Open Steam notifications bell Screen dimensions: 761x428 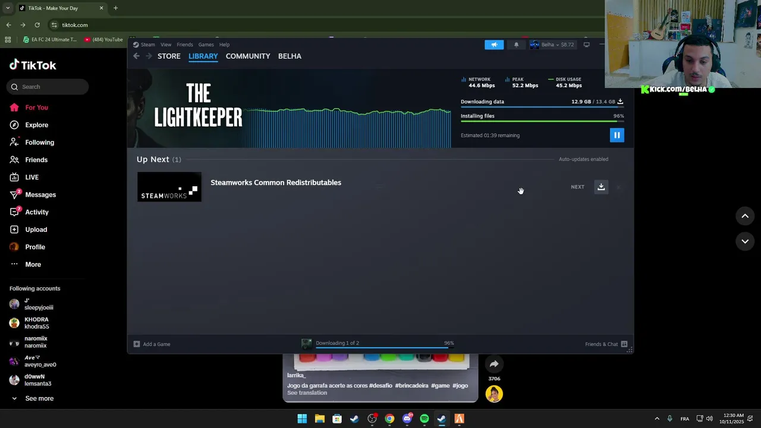point(516,45)
